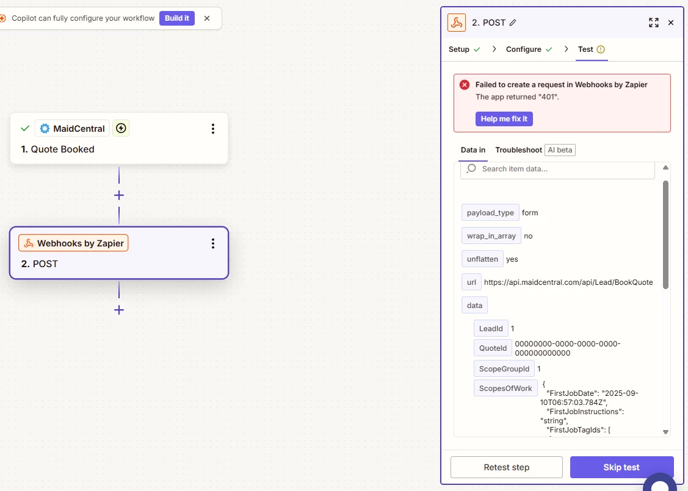
Task: Click the unflatten field label
Action: [482, 259]
